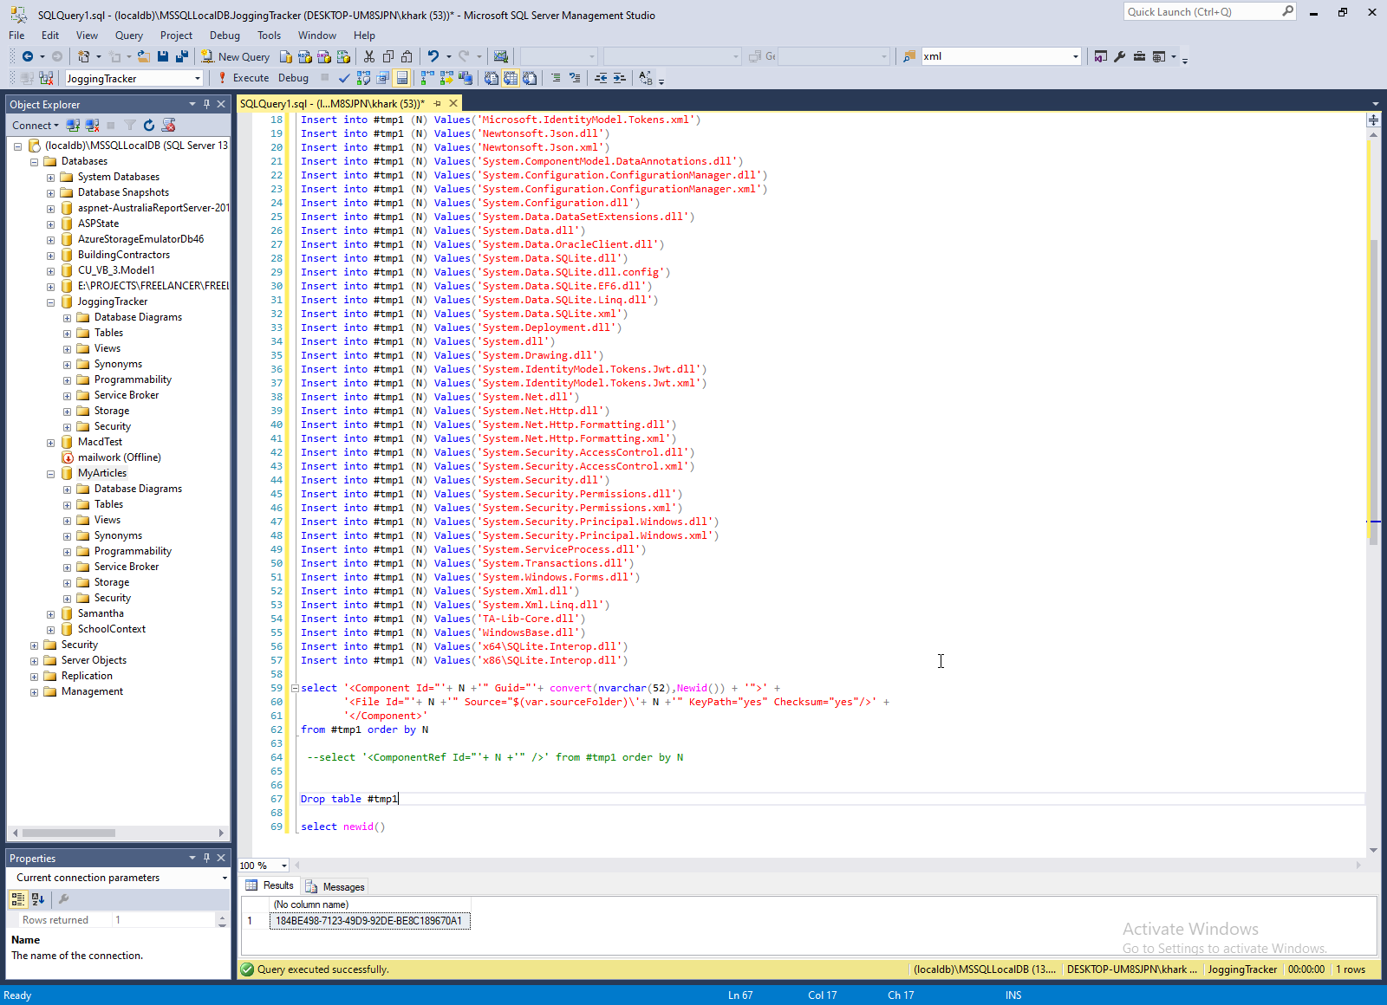
Task: Click the Undo arrow icon
Action: point(433,56)
